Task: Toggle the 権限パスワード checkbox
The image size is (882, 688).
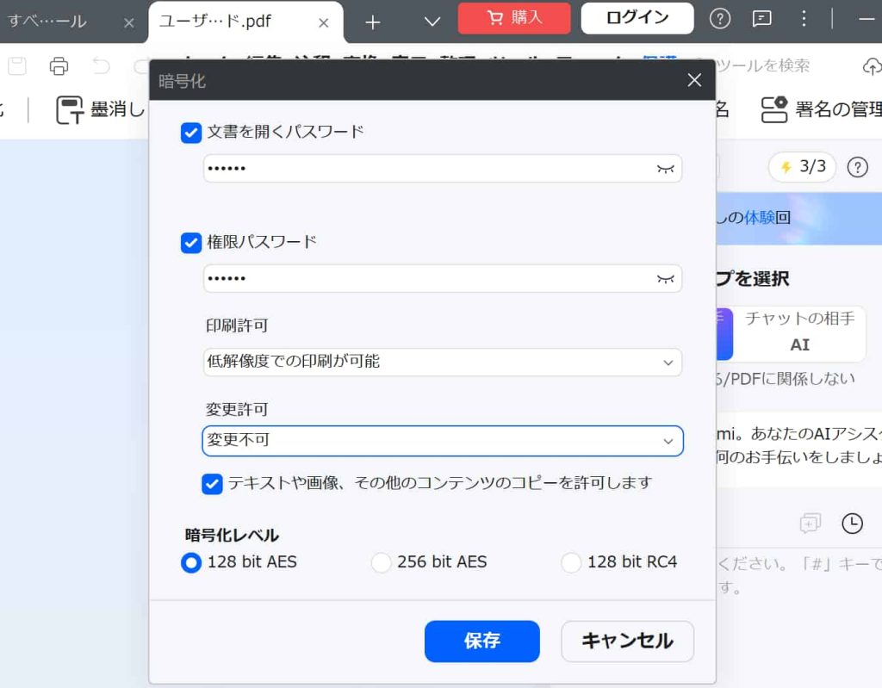Action: pyautogui.click(x=191, y=243)
